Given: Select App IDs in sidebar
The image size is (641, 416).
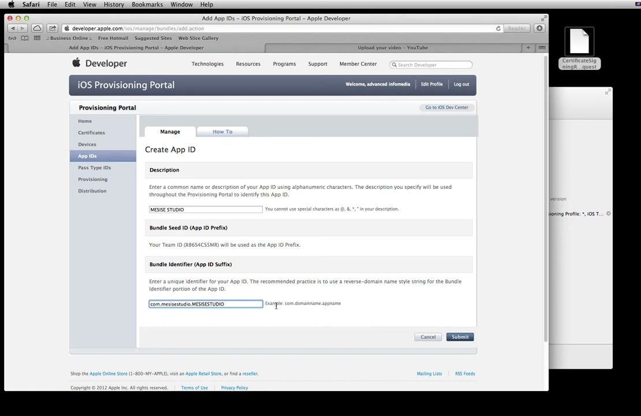Looking at the screenshot, I should coord(103,156).
